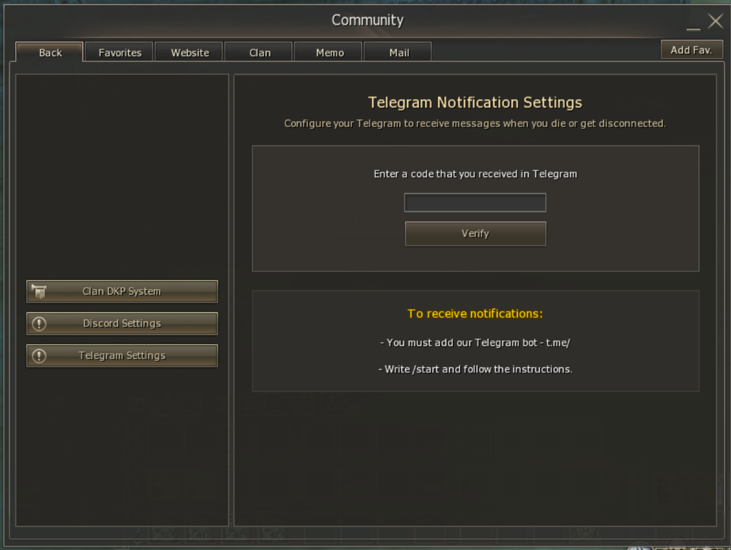
Task: Switch to the Favorites tab
Action: pyautogui.click(x=120, y=52)
